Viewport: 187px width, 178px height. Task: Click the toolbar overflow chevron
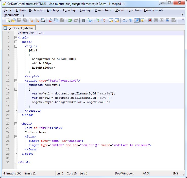click(183, 19)
